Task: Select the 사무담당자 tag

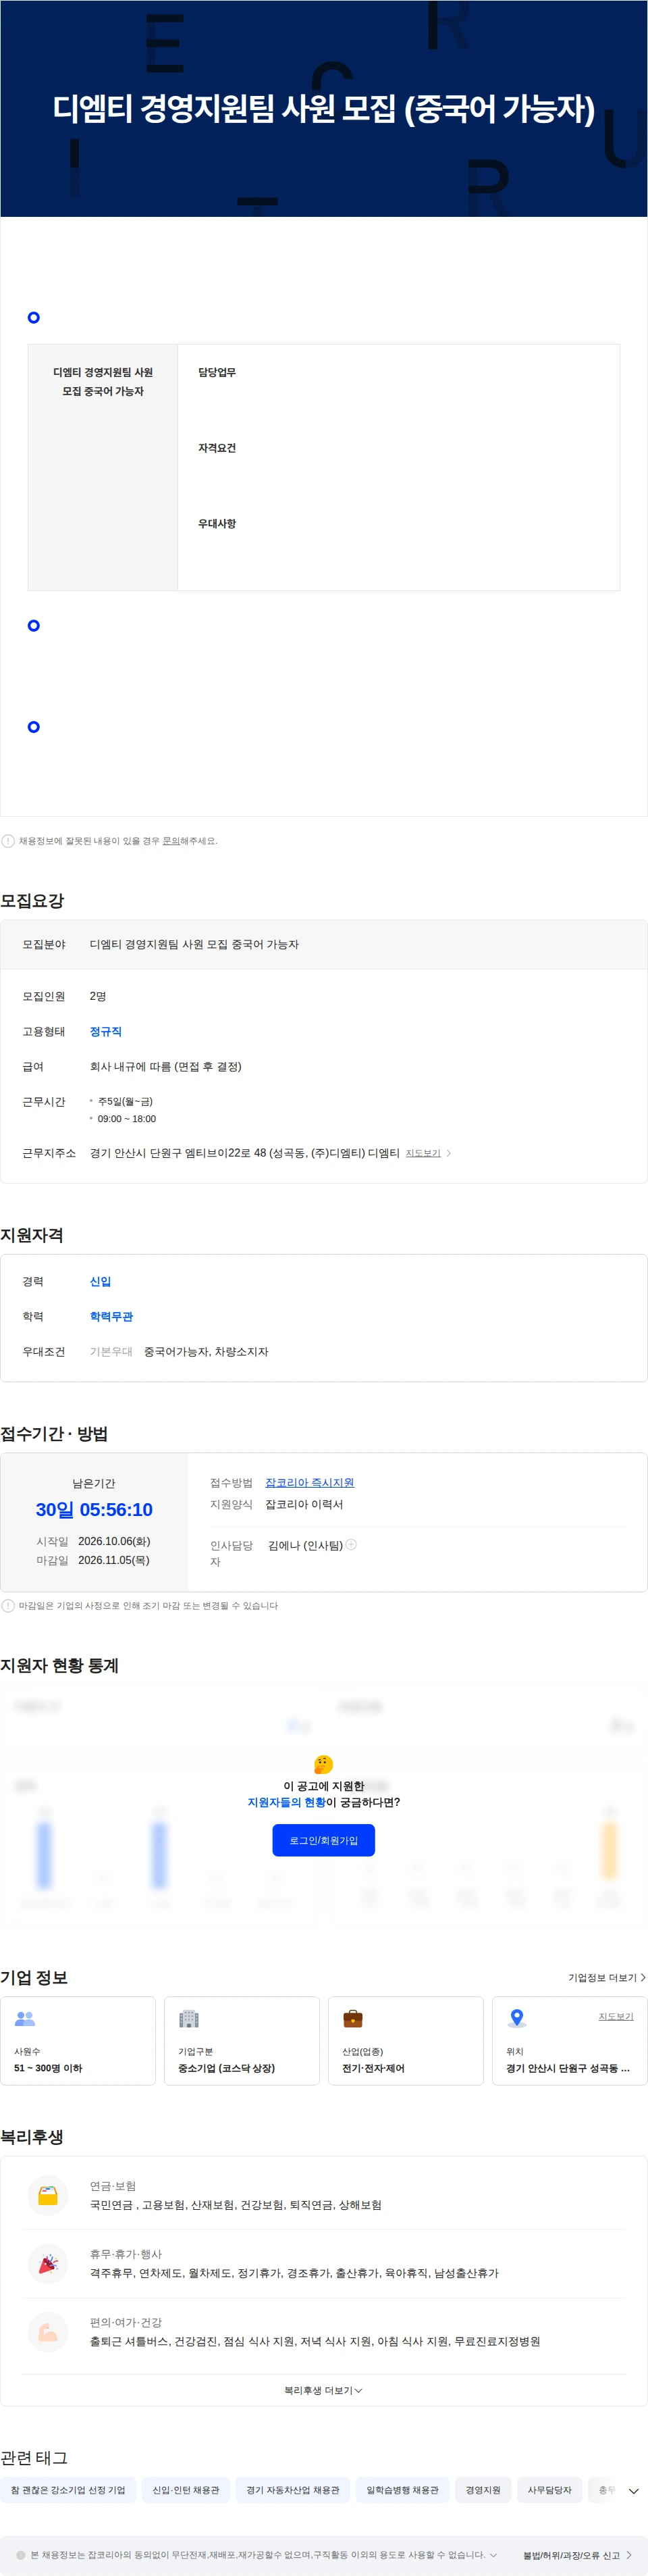Action: pyautogui.click(x=550, y=2490)
